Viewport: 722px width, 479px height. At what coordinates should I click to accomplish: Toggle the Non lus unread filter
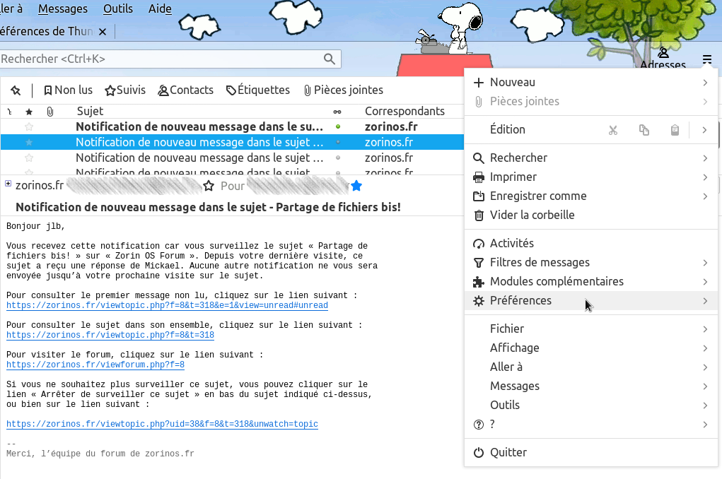coord(68,90)
